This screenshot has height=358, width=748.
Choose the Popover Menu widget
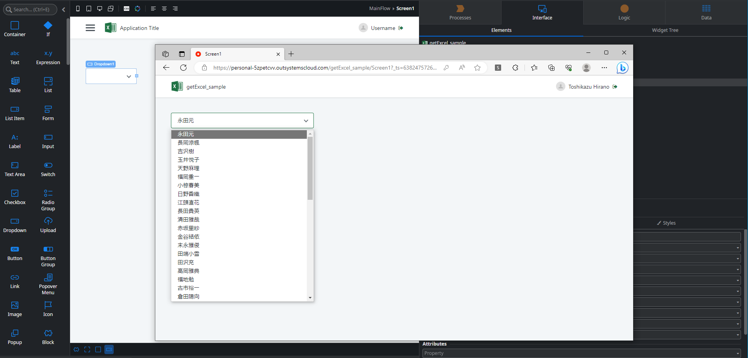click(48, 283)
